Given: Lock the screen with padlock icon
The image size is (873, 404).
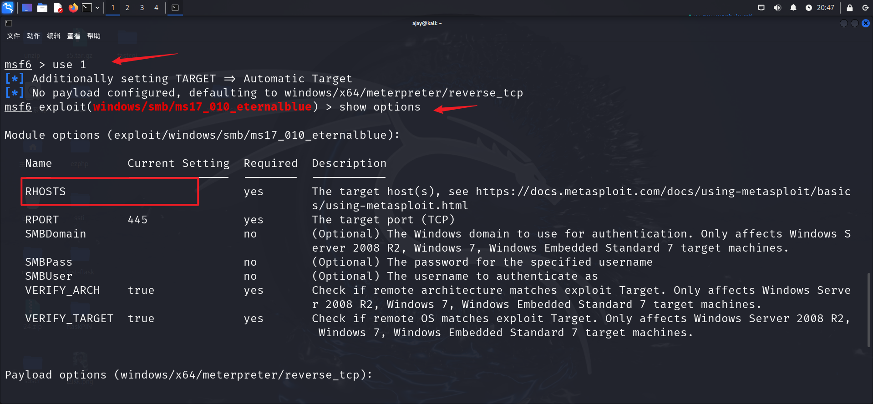Looking at the screenshot, I should tap(849, 8).
